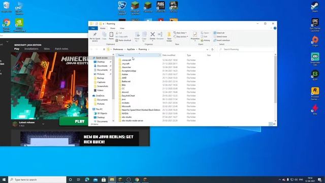Click the chevron after Roaming in address path

[149, 49]
